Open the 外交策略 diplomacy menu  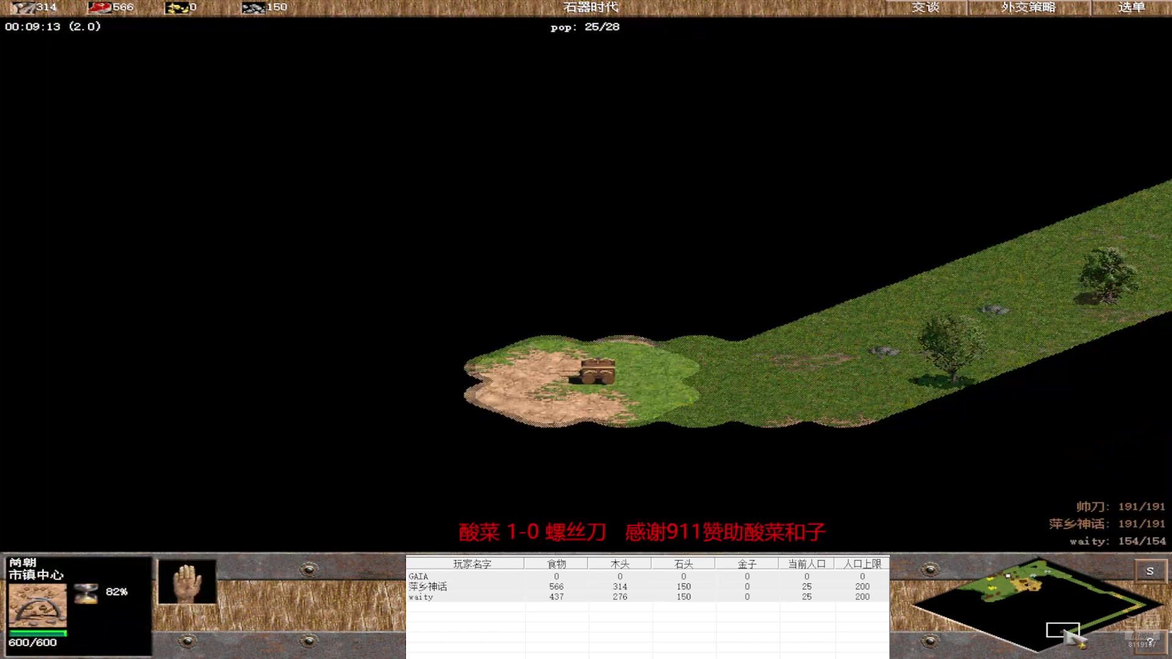tap(1029, 7)
